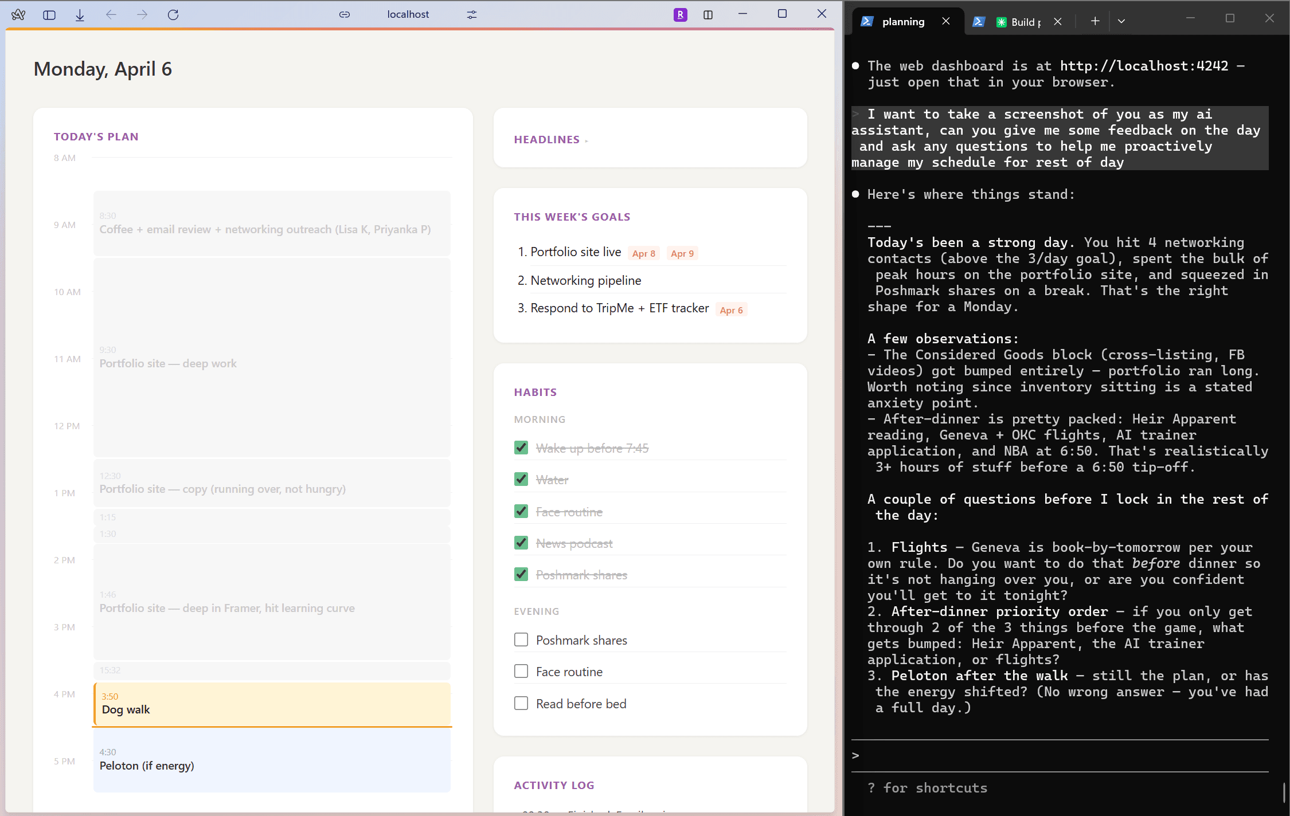The width and height of the screenshot is (1290, 816).
Task: Open the site settings sliders icon
Action: (472, 15)
